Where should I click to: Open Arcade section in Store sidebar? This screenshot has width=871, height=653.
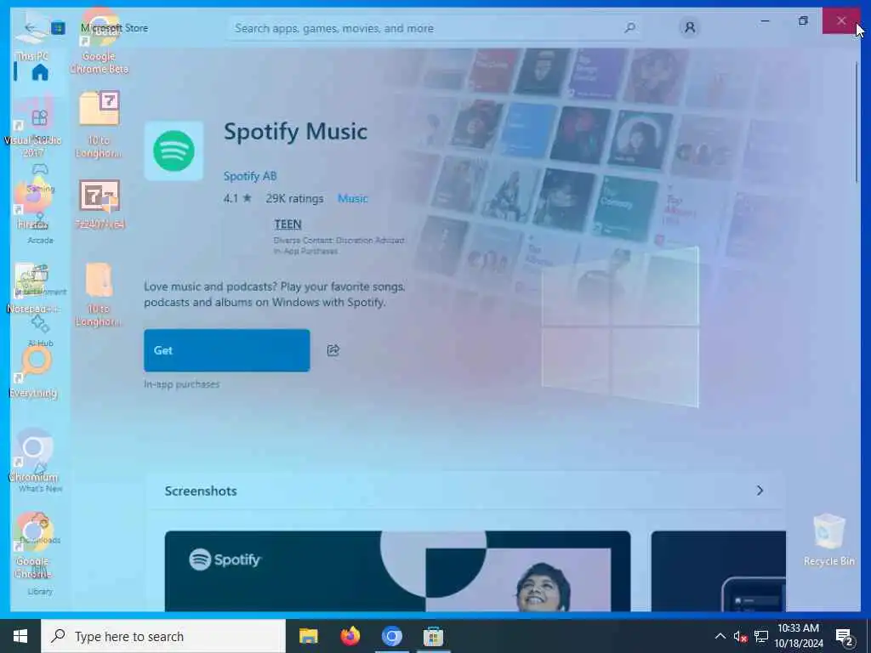(39, 228)
